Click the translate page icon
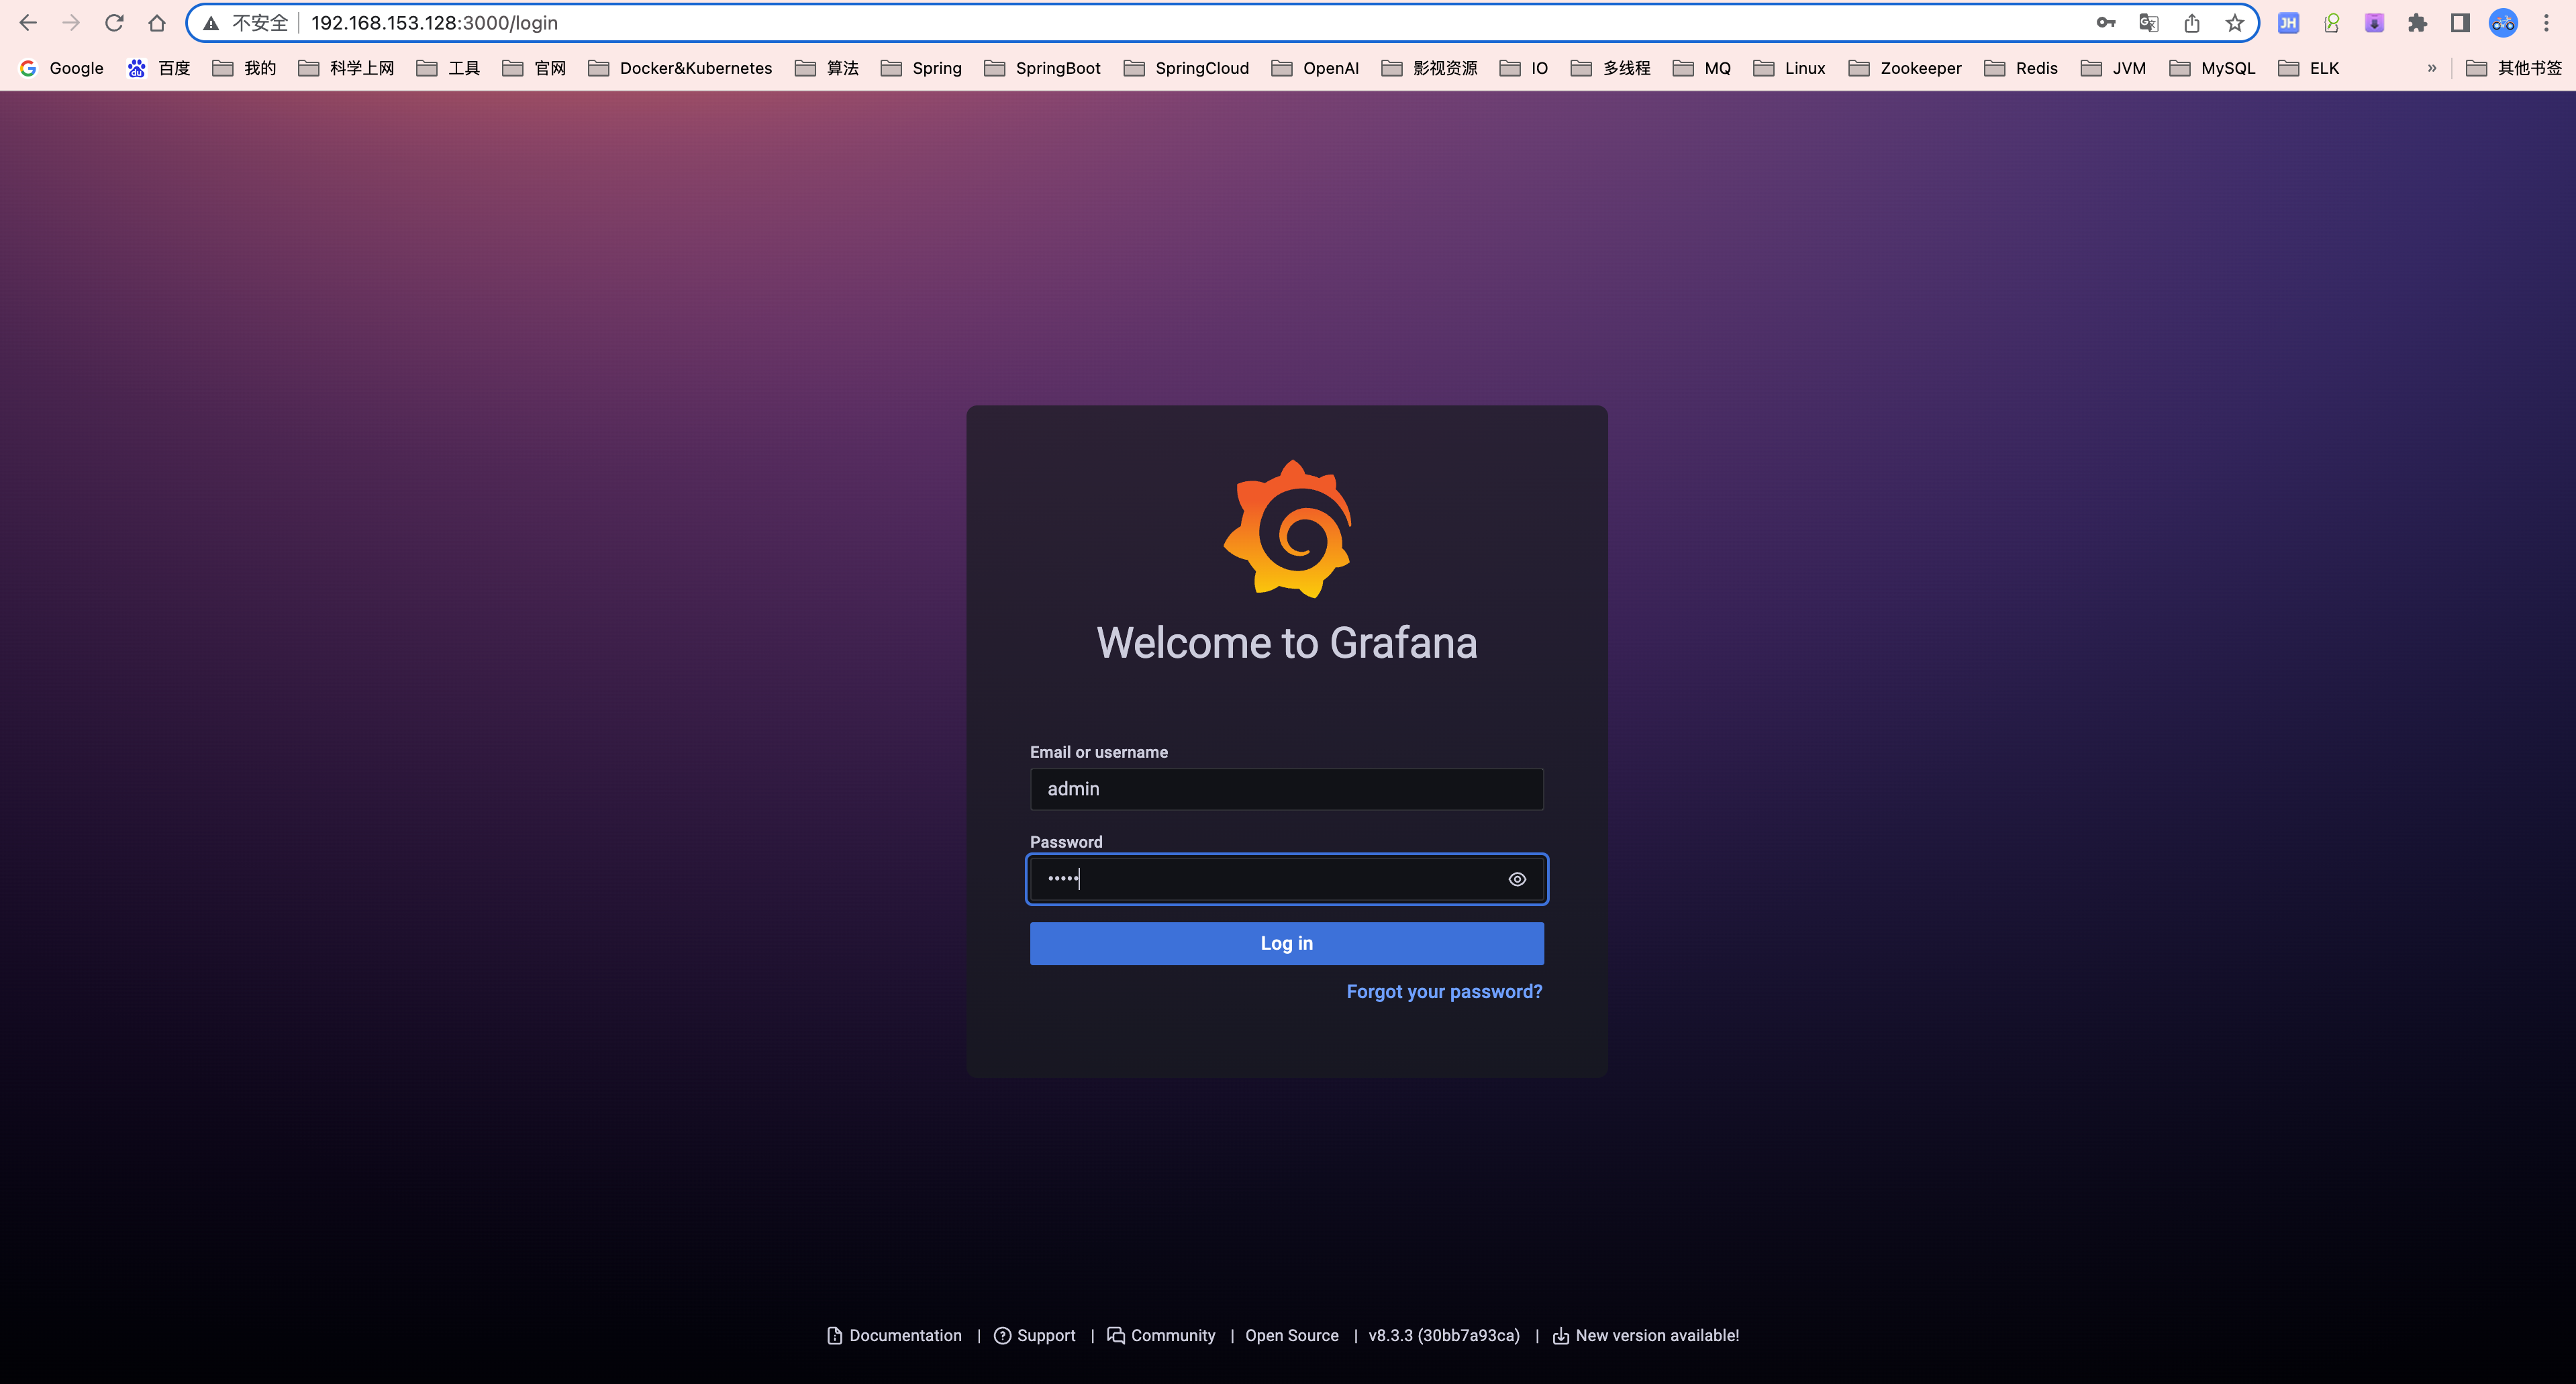The width and height of the screenshot is (2576, 1384). 2148,23
